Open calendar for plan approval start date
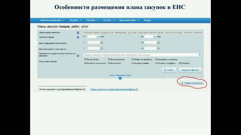 (x=102, y=42)
